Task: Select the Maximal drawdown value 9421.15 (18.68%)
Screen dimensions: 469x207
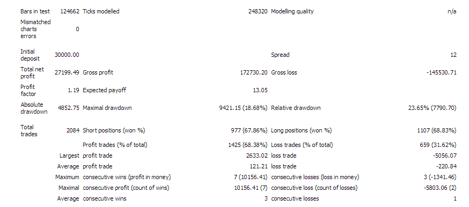Action: (x=244, y=108)
